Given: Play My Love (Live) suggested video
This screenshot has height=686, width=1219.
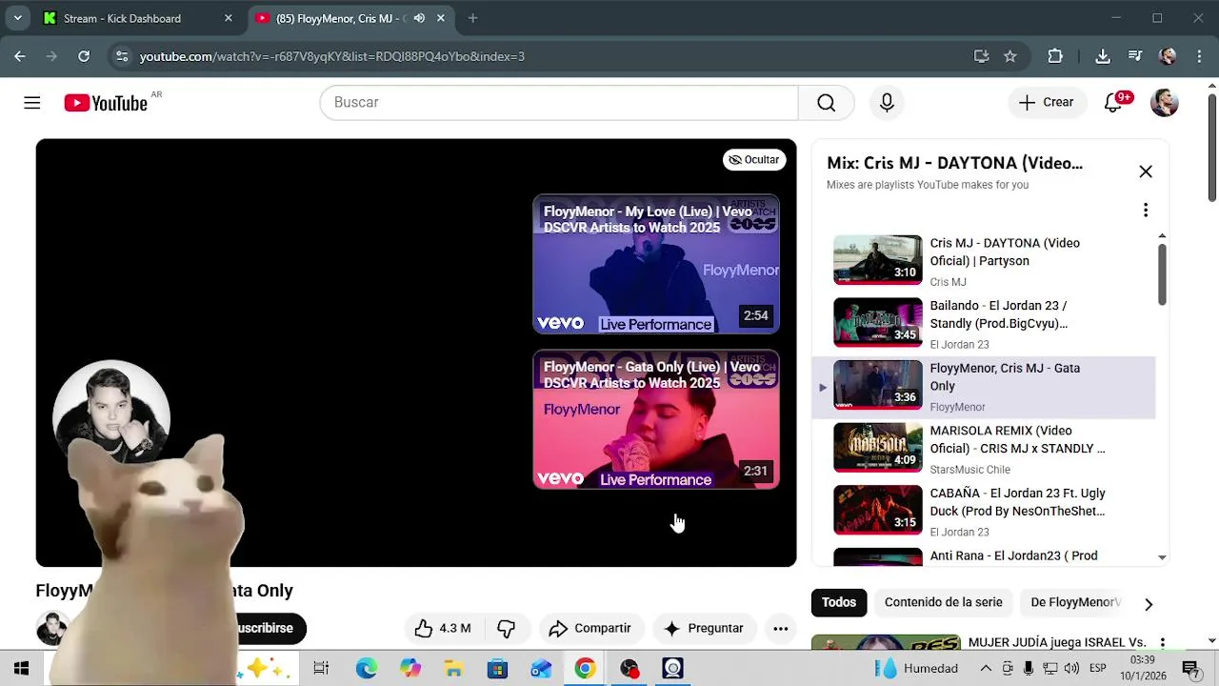Looking at the screenshot, I should (656, 265).
